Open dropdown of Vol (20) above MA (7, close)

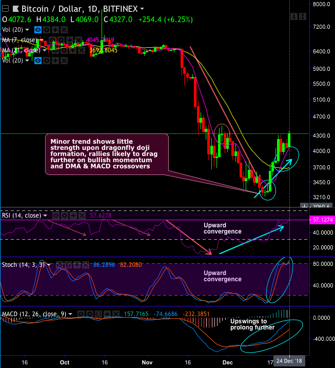[27, 30]
